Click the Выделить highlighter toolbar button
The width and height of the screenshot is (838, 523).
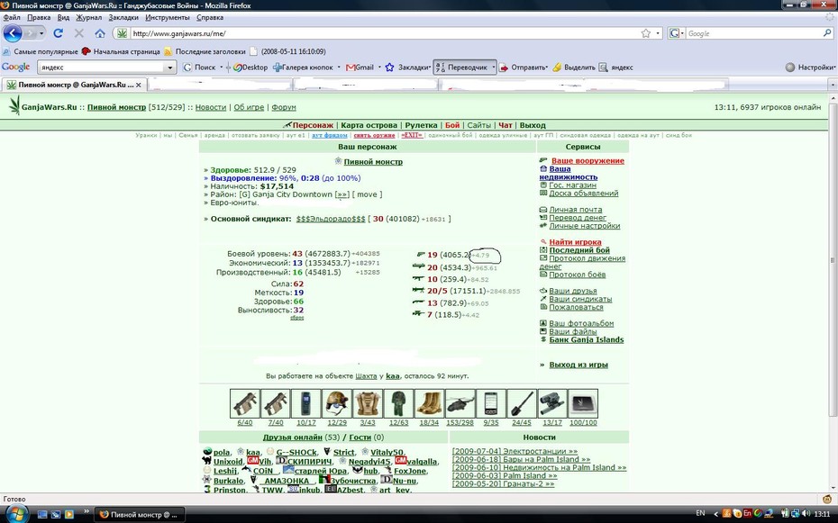tap(573, 68)
